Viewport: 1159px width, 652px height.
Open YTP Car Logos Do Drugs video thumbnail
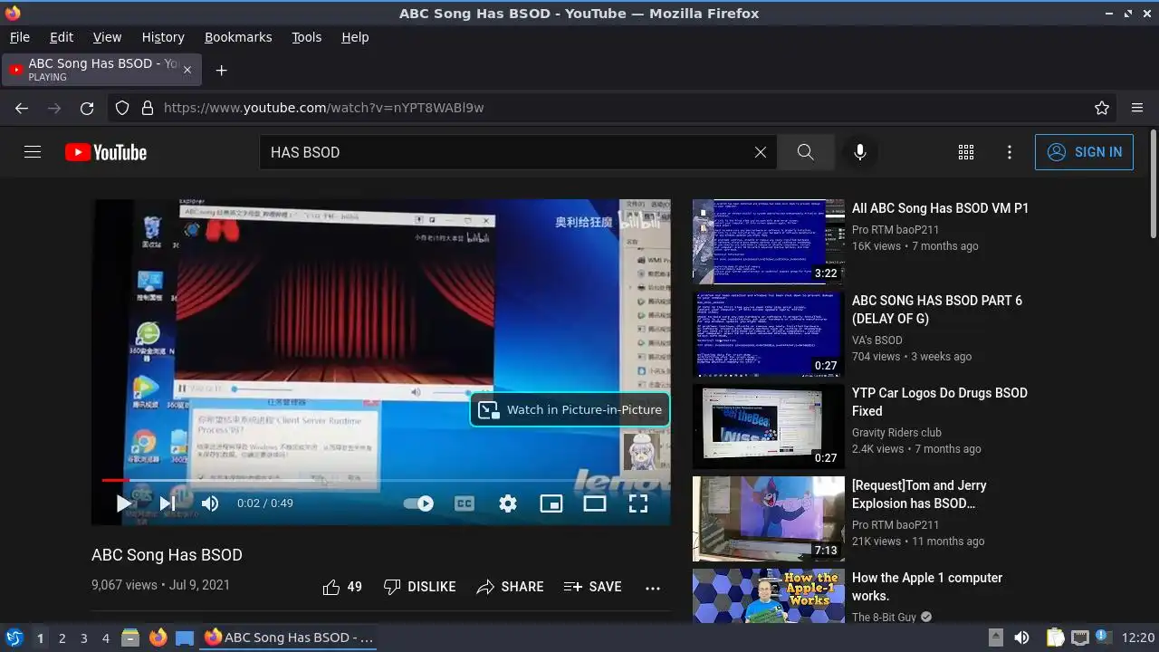click(x=769, y=427)
